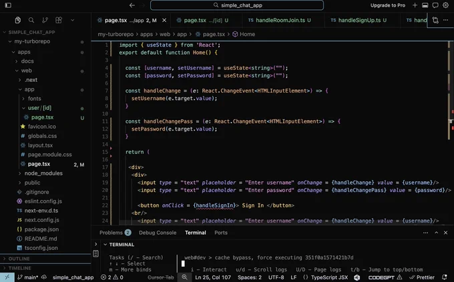Open the Source Control icon
Screen dimensions: 454x282
[x=45, y=20]
